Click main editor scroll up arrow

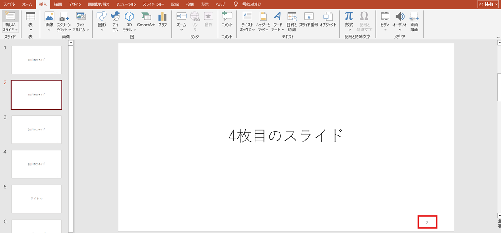[x=499, y=43]
